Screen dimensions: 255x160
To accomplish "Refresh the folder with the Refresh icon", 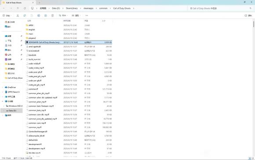I will [x=25, y=8].
